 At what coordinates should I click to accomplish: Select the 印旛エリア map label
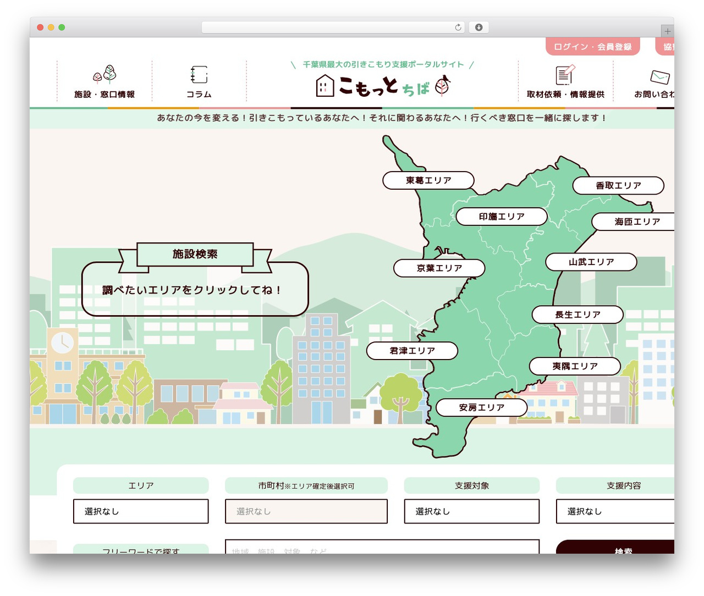502,217
